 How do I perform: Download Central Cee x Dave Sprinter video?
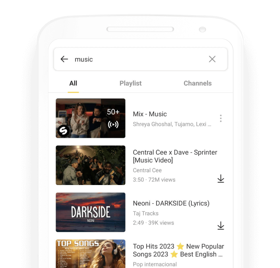pyautogui.click(x=221, y=179)
